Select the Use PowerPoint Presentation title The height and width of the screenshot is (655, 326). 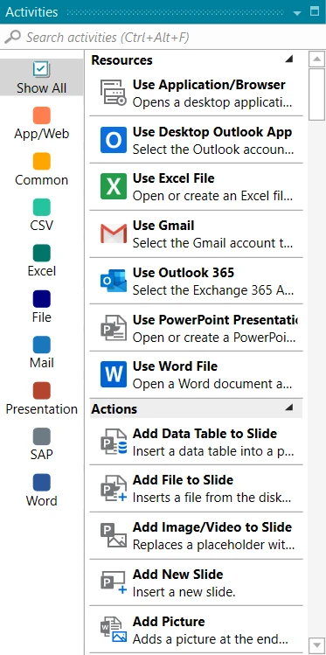point(215,320)
